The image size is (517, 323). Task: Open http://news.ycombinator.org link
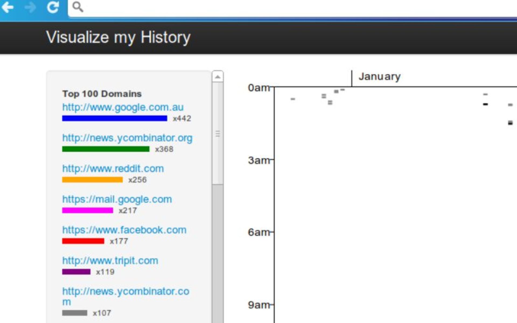tap(127, 138)
